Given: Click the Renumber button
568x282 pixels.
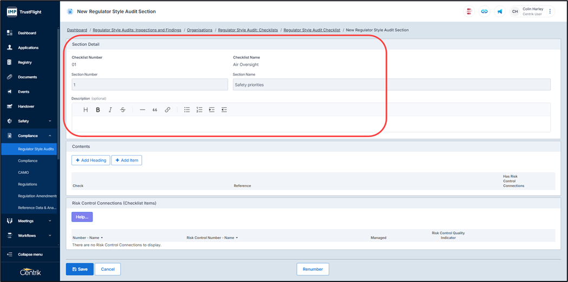Looking at the screenshot, I should point(312,269).
